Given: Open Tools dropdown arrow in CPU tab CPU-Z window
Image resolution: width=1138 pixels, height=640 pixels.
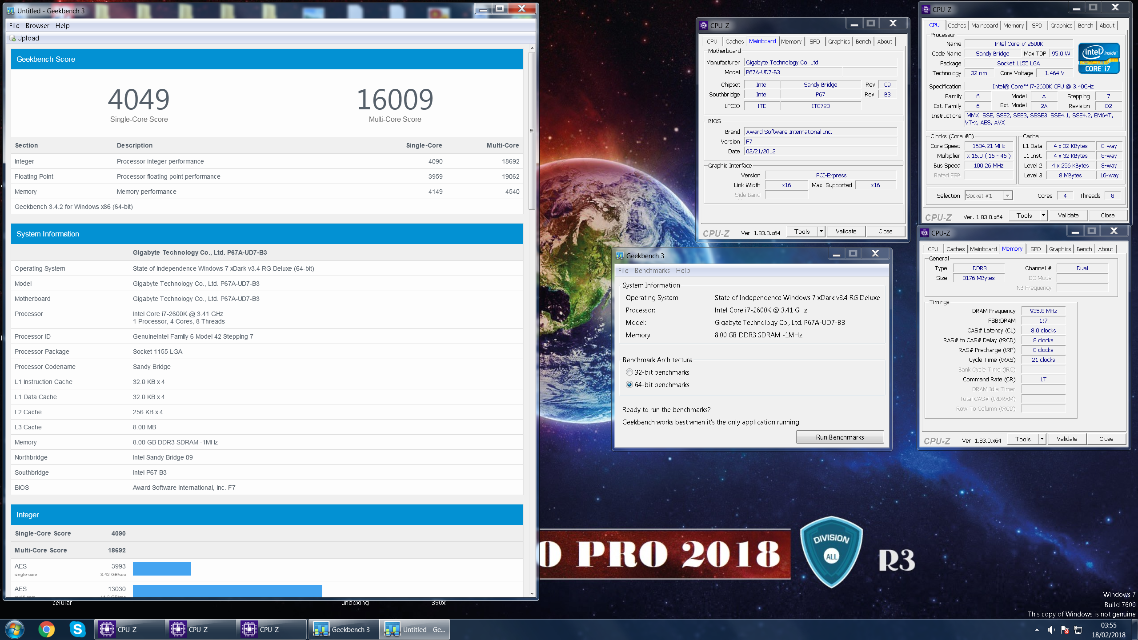Looking at the screenshot, I should [1043, 215].
